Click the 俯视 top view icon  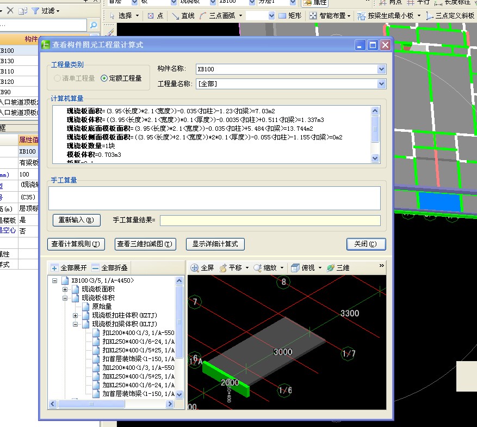295,268
